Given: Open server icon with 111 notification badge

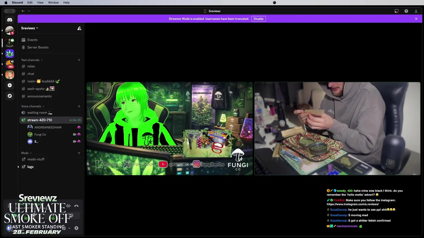Looking at the screenshot, I should 10,64.
